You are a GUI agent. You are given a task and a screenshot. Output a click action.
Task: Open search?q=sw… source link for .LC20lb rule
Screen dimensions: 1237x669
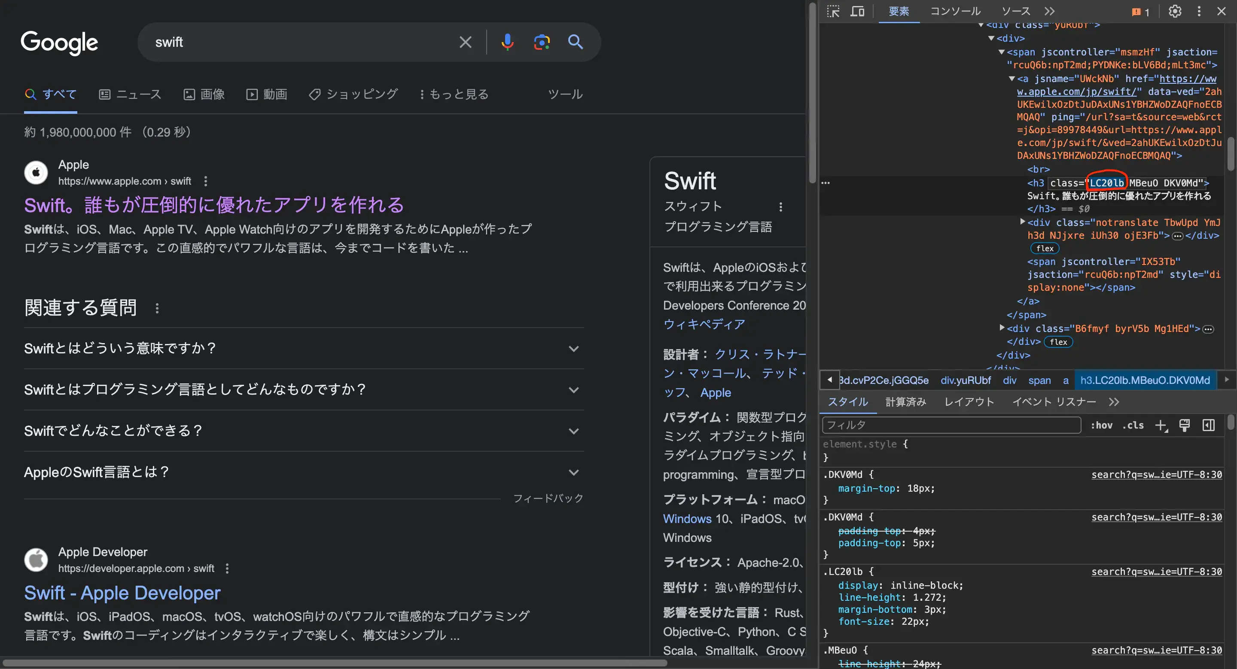click(x=1156, y=572)
